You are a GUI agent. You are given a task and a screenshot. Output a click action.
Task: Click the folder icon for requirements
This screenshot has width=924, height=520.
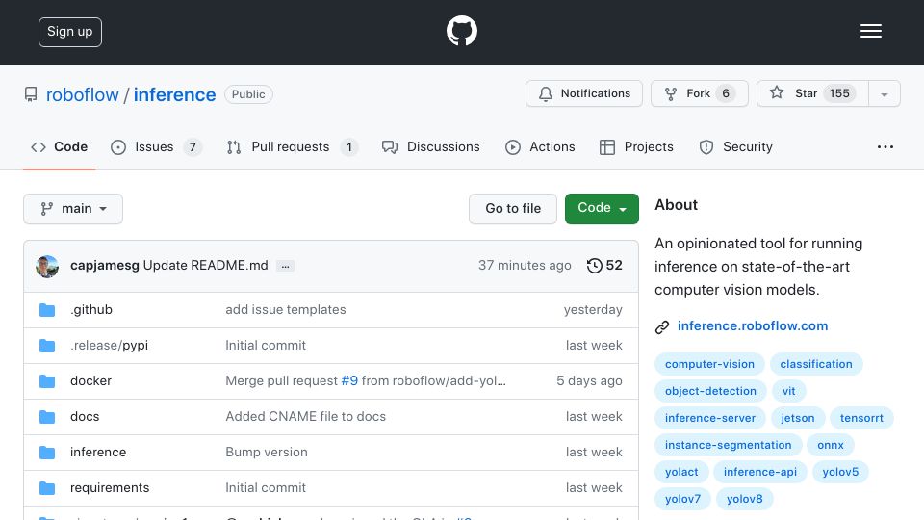(47, 488)
